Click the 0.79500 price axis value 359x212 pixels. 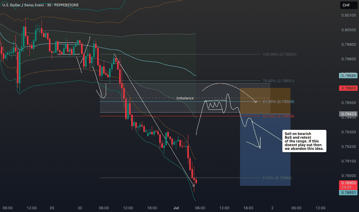(x=349, y=103)
